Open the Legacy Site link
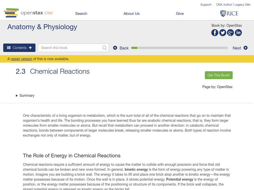Image resolution: width=254 pixels, height=190 pixels. (242, 5)
